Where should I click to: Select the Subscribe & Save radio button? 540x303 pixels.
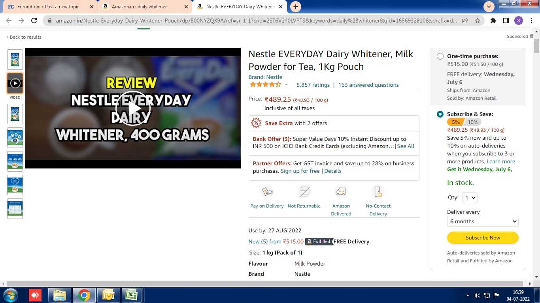(x=440, y=114)
